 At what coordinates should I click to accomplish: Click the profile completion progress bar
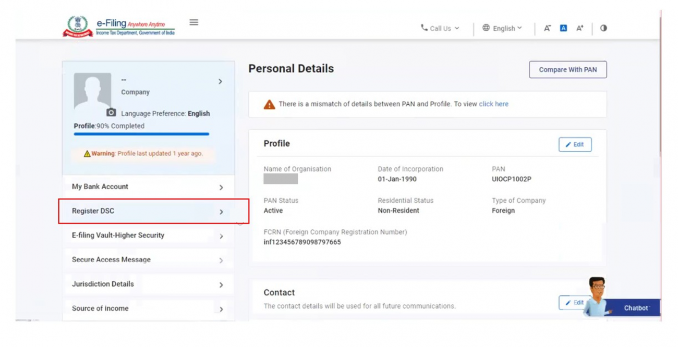pos(141,134)
